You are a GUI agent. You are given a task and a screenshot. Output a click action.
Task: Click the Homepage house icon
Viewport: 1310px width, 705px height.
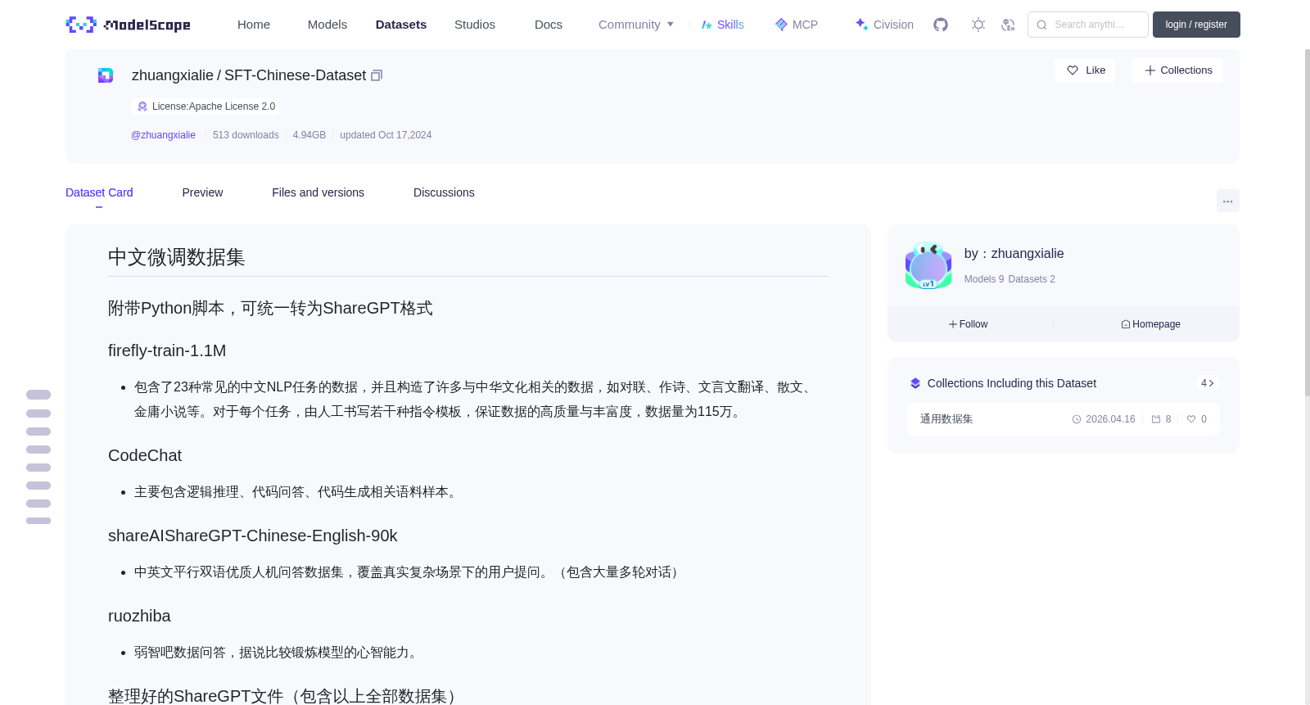(x=1126, y=324)
